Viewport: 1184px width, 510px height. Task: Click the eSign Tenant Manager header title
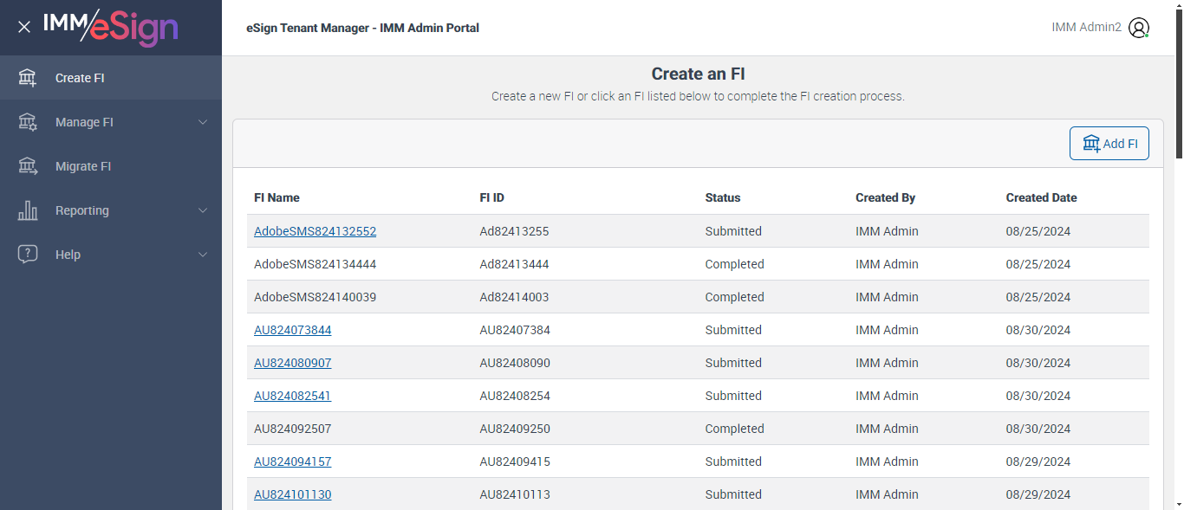[362, 28]
